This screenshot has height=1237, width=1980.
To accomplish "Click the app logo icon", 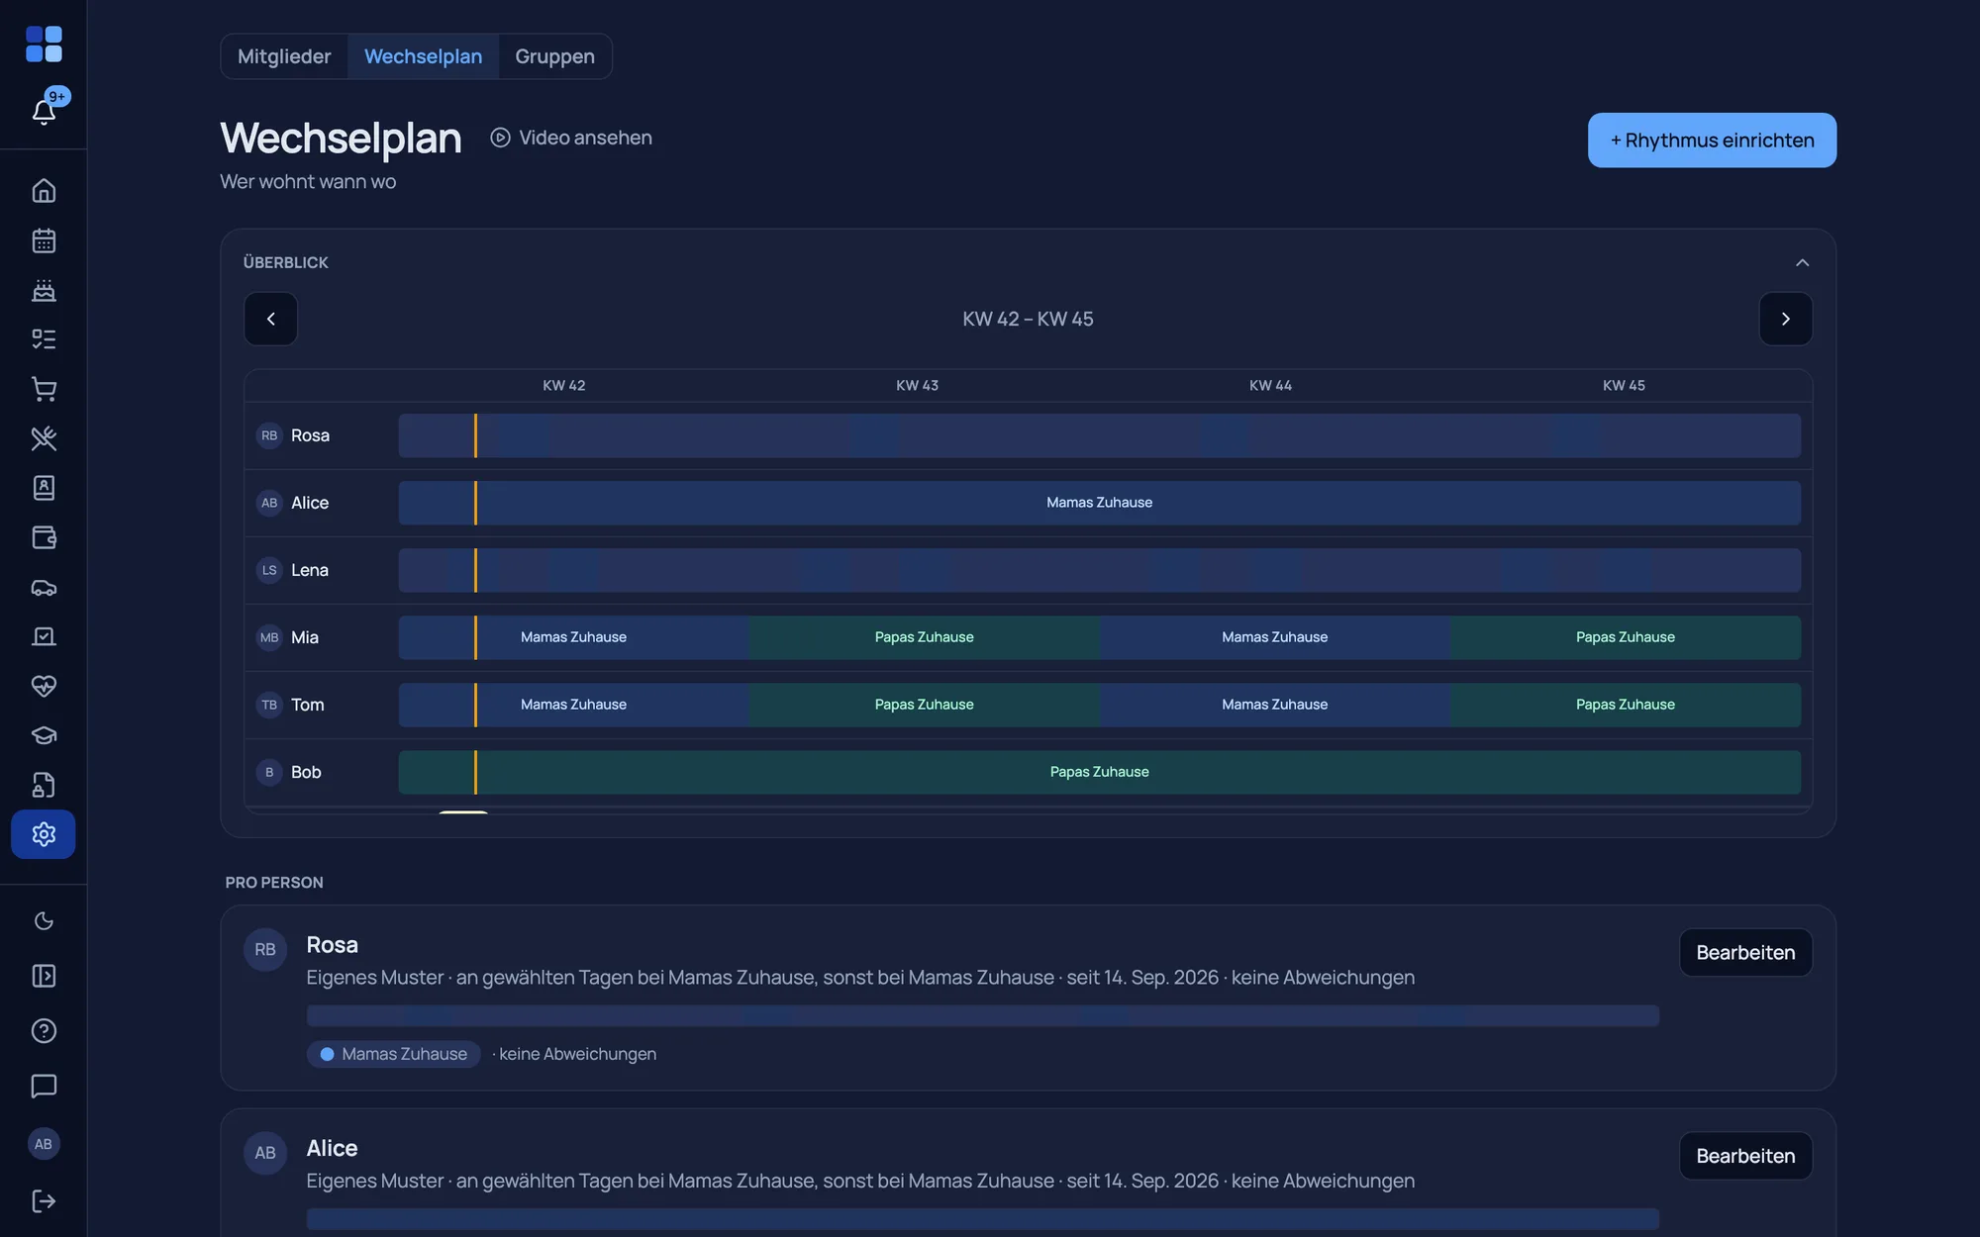I will point(44,45).
